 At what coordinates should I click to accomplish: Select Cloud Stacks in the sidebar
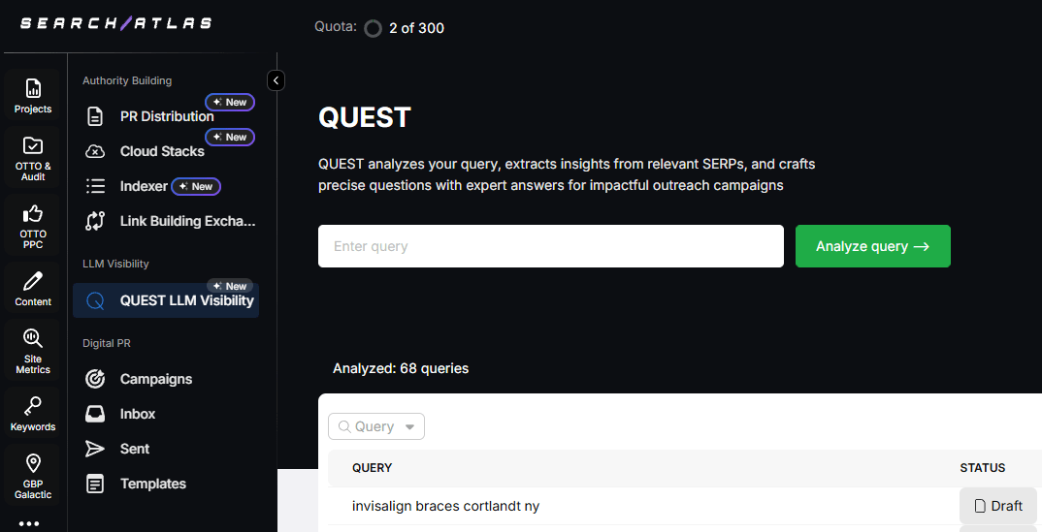[x=162, y=151]
